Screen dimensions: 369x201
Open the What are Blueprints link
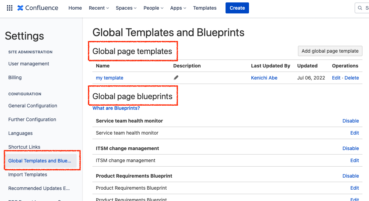pos(116,108)
